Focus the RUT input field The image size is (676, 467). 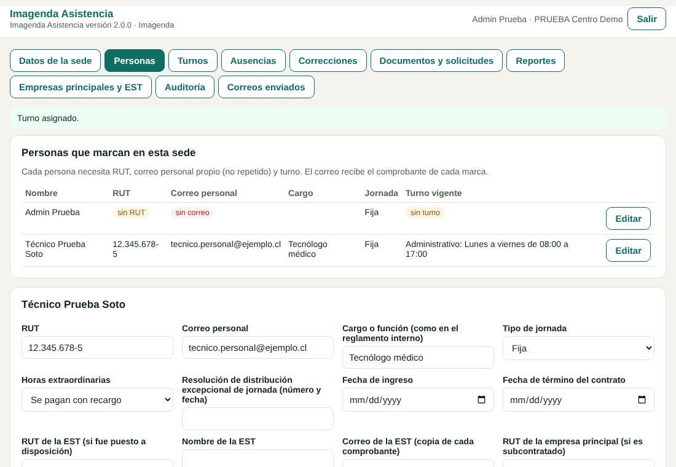pyautogui.click(x=97, y=348)
